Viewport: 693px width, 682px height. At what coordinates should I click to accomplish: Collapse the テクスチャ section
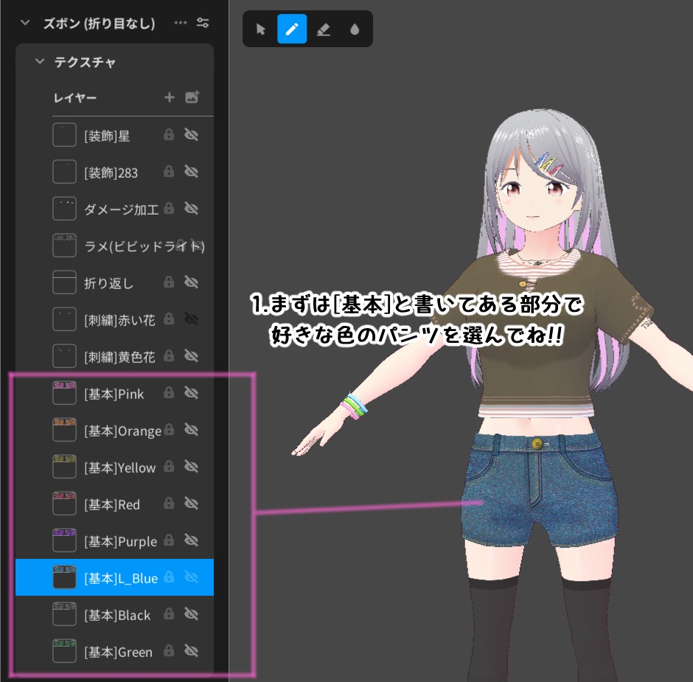[x=39, y=62]
